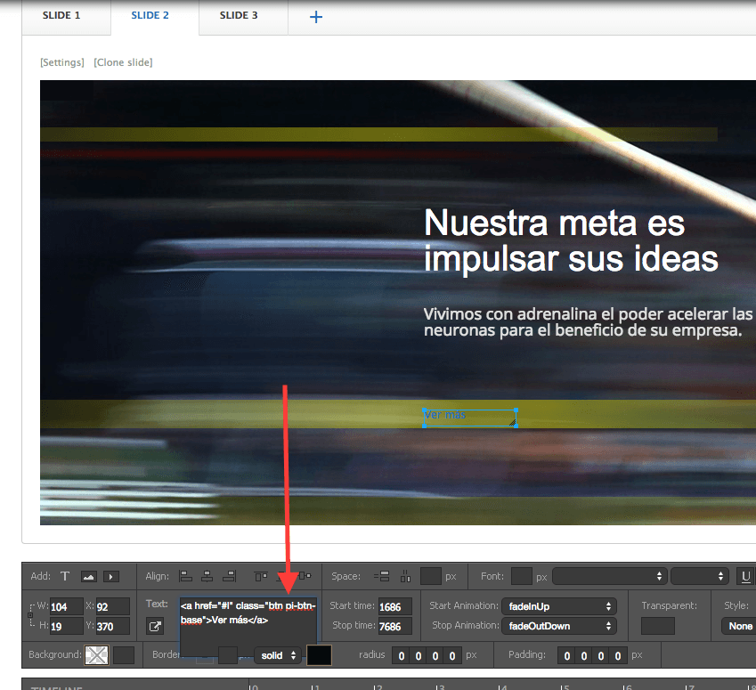756x690 pixels.
Task: Open the Stop Animation fadeOutDown dropdown
Action: [559, 626]
